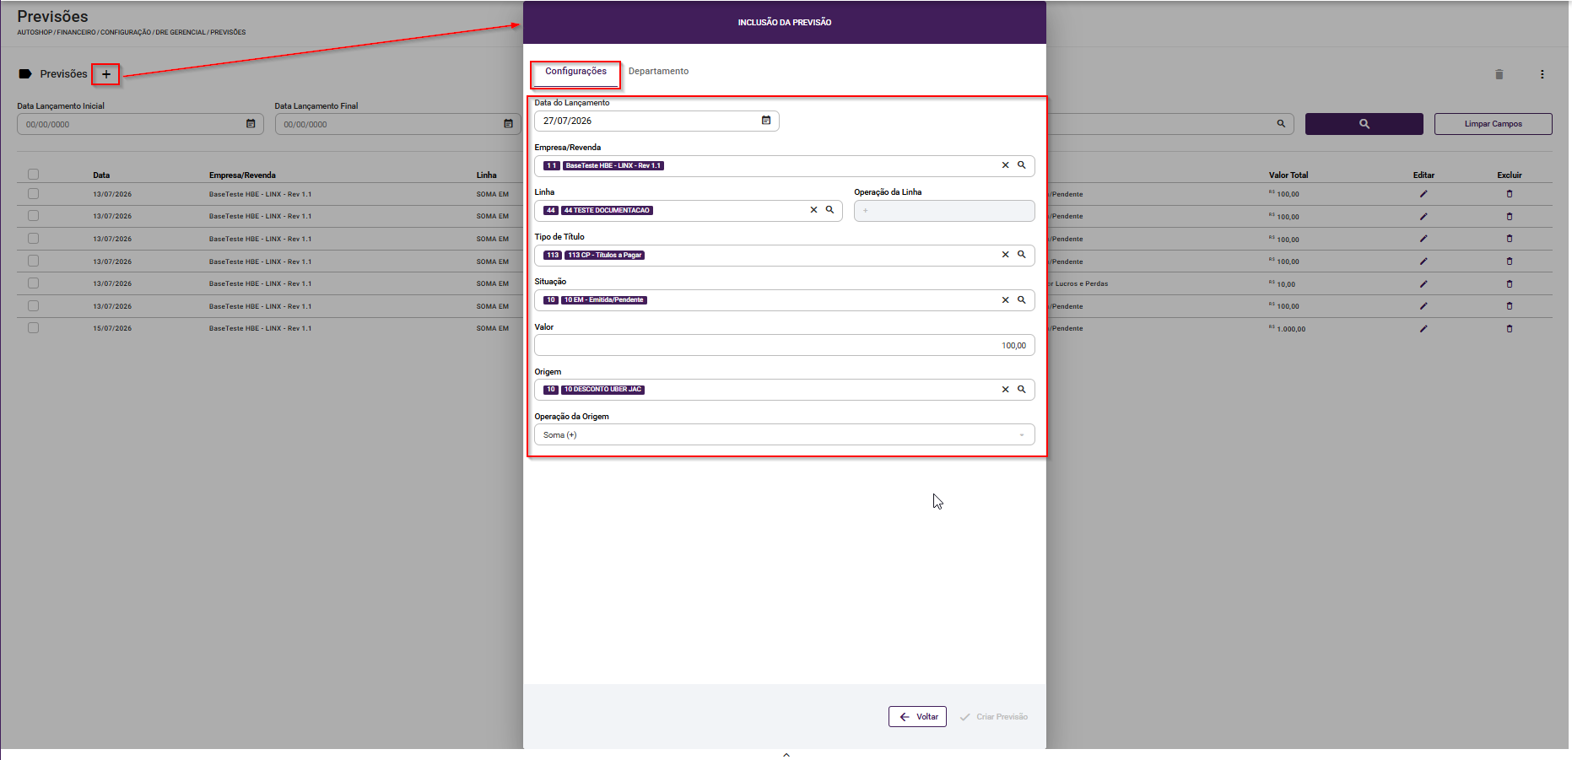The image size is (1572, 760).
Task: Click the 44 TESTE DOCUMENTACAO chip
Action: point(607,211)
